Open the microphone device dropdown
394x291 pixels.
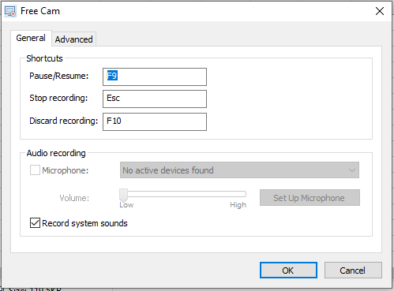coord(239,170)
